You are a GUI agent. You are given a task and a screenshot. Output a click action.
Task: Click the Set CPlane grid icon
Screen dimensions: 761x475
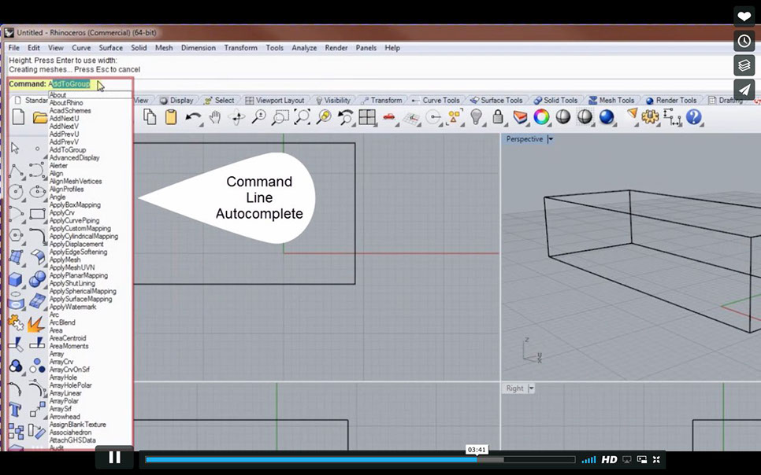tap(411, 117)
